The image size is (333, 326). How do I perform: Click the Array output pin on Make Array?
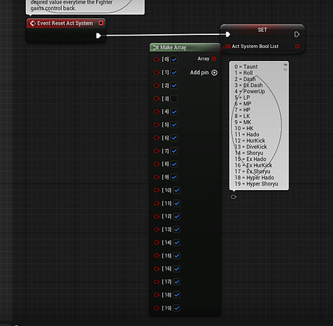pos(214,59)
